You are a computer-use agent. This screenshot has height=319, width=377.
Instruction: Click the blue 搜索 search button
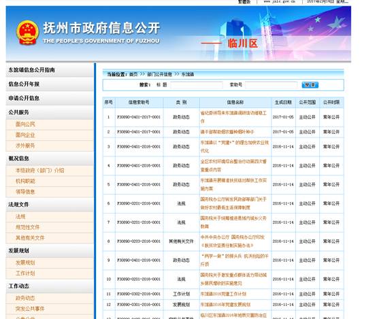tap(310, 85)
